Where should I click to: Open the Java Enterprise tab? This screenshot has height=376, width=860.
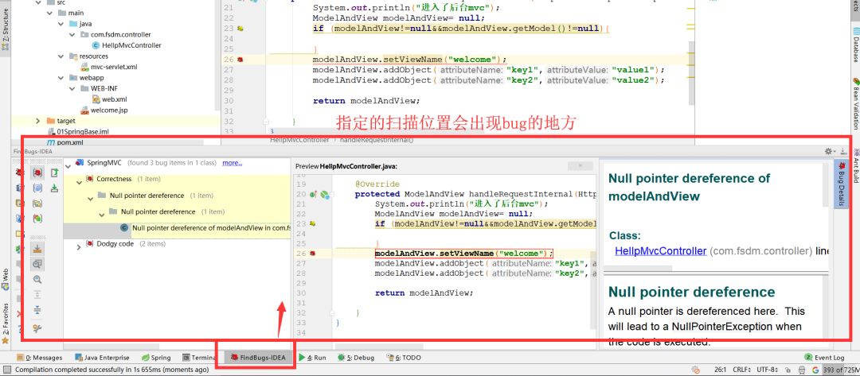pos(103,358)
